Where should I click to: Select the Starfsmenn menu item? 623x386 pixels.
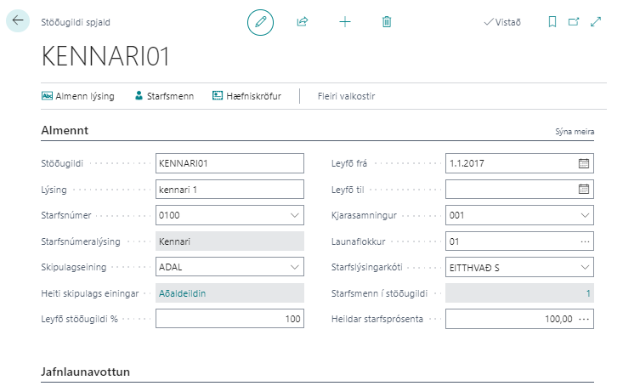pyautogui.click(x=164, y=96)
